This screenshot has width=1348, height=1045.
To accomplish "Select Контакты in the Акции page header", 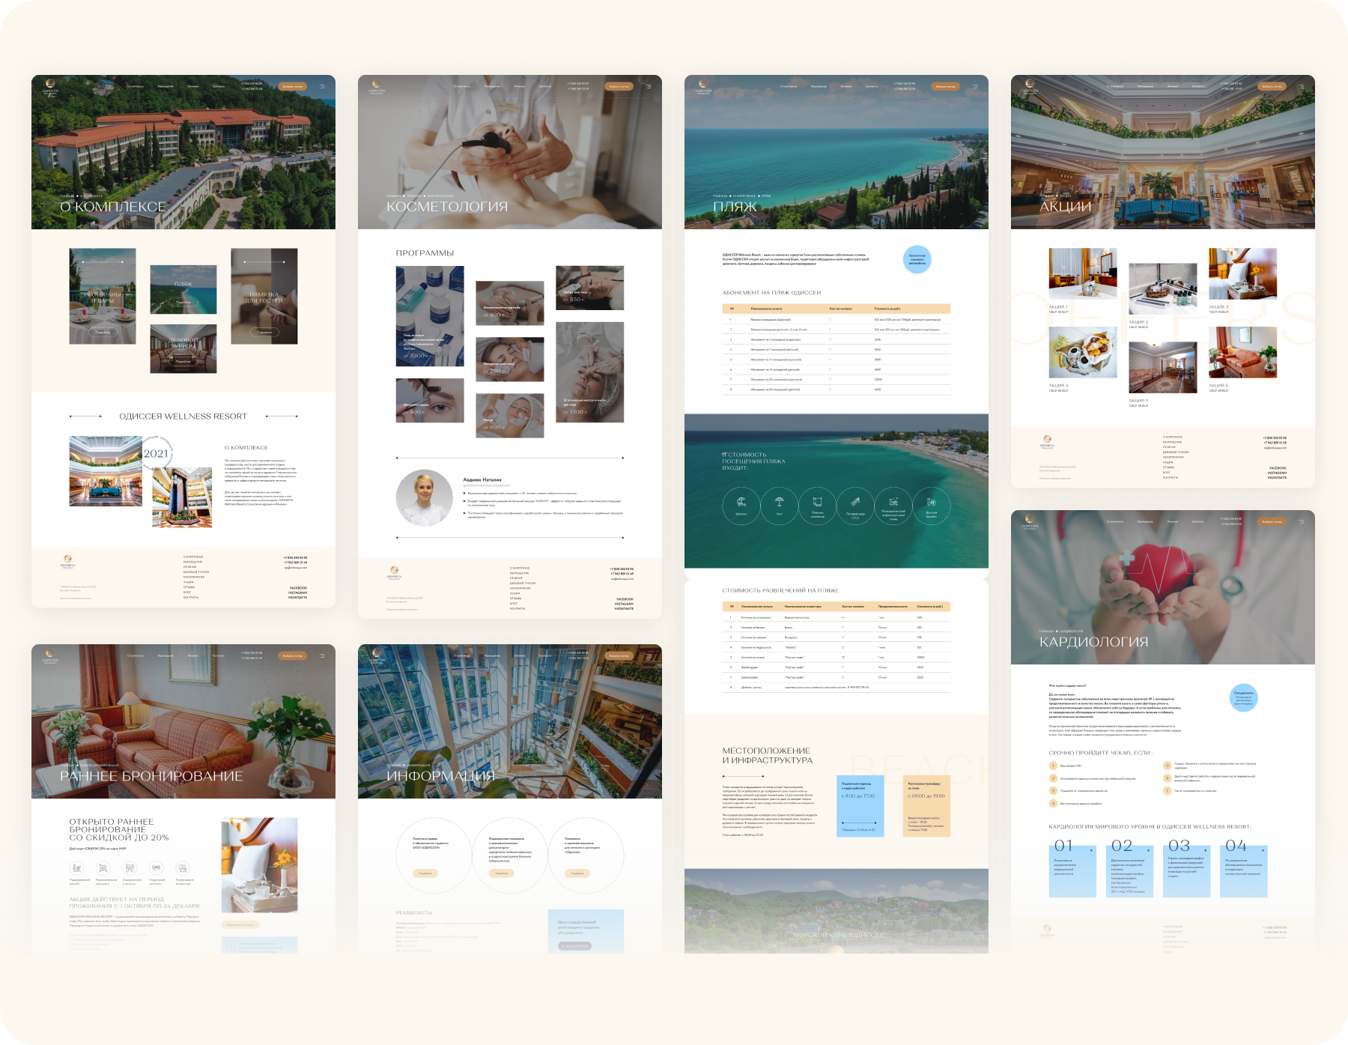I will pyautogui.click(x=1198, y=87).
